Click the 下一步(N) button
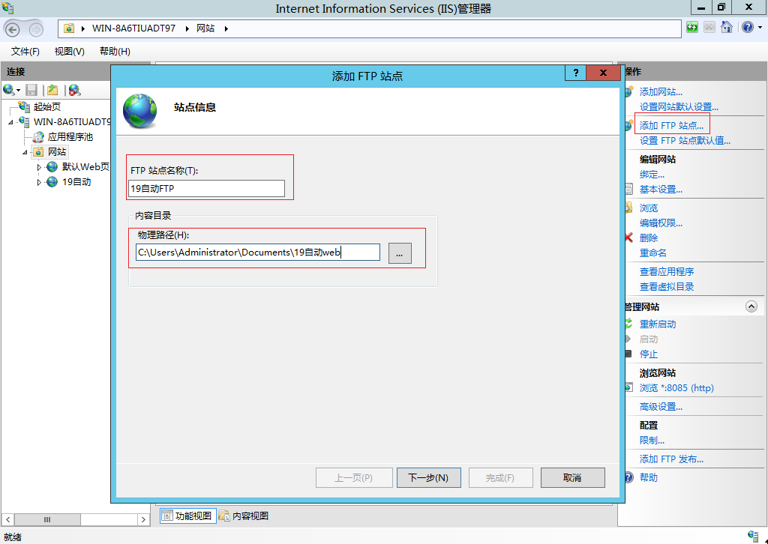Viewport: 768px width, 544px height. click(x=427, y=477)
